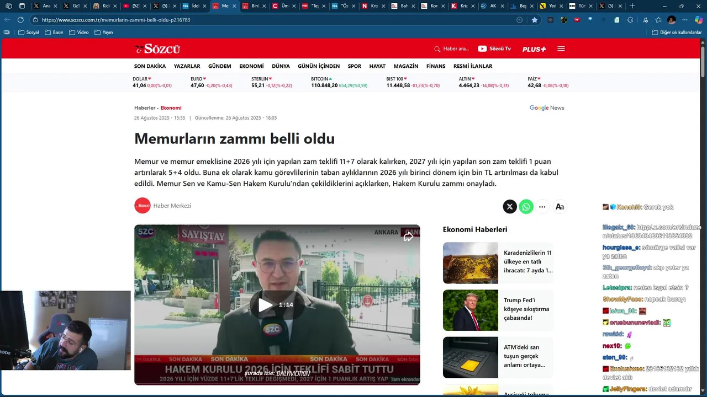Click the Haber Merkezi author link
The image size is (707, 397).
pyautogui.click(x=172, y=206)
